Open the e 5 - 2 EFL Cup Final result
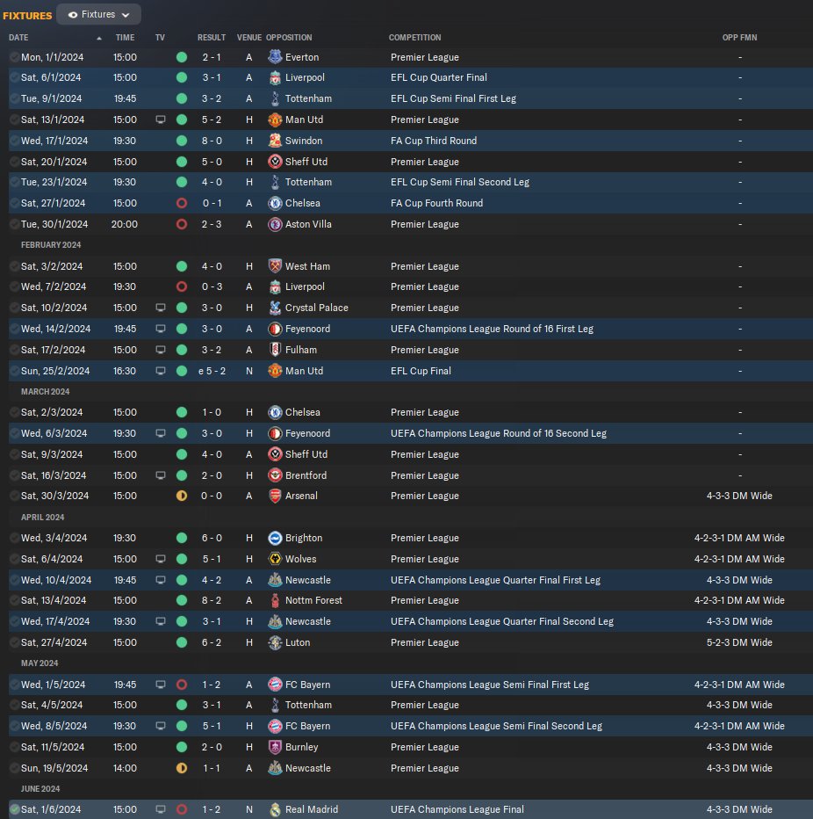 (212, 371)
